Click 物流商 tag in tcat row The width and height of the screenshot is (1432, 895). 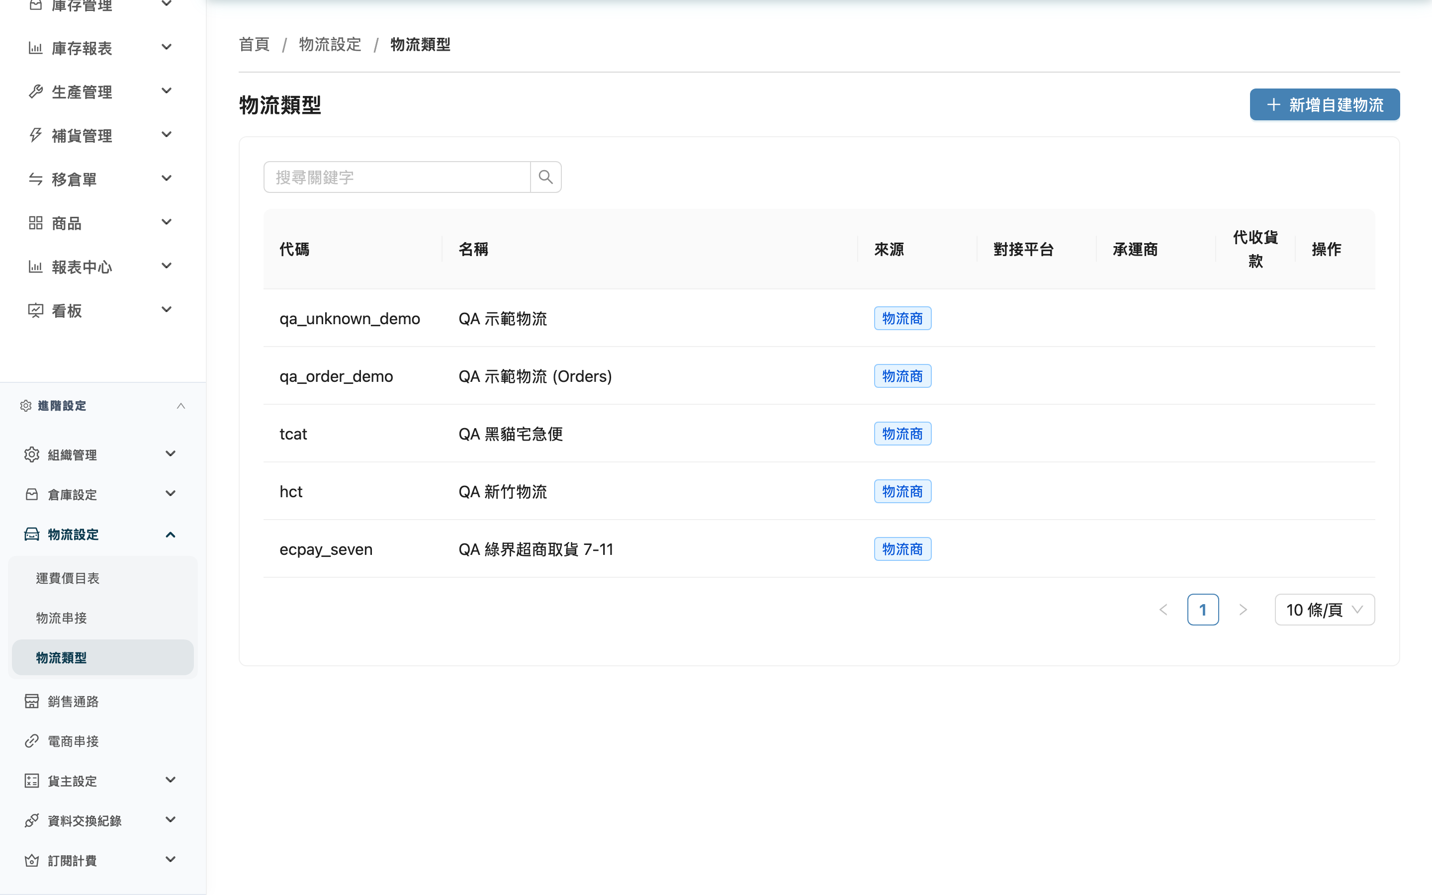click(902, 434)
